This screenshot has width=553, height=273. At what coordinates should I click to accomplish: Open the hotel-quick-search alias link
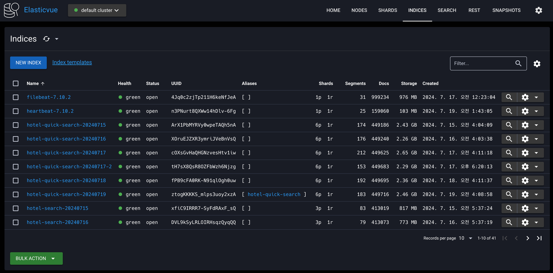(x=274, y=194)
